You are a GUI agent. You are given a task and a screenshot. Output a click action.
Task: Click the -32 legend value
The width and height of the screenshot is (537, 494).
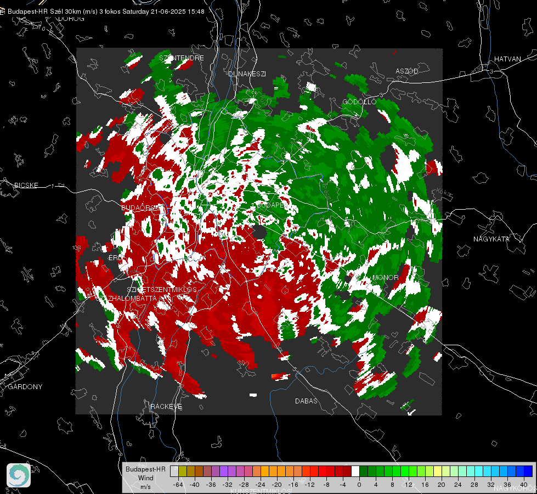[228, 485]
